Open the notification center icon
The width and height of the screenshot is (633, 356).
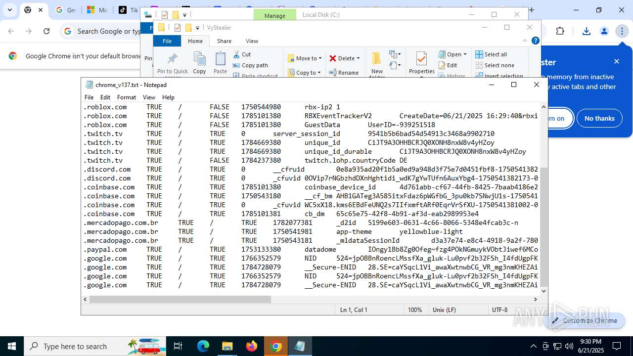tap(617, 346)
